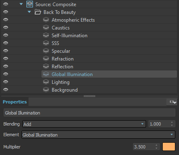Viewport: 179px width, 155px height.
Task: Click the layer name field Global Illumination
Action: 89,113
